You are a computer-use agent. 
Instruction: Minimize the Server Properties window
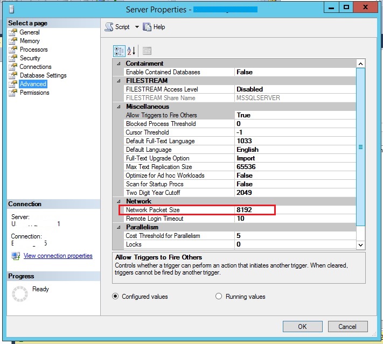331,8
